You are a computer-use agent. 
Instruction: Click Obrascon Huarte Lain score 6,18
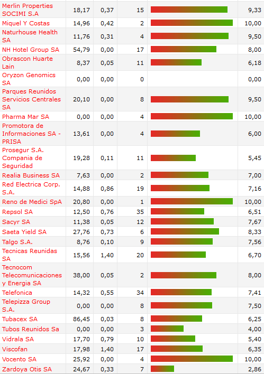coord(254,63)
